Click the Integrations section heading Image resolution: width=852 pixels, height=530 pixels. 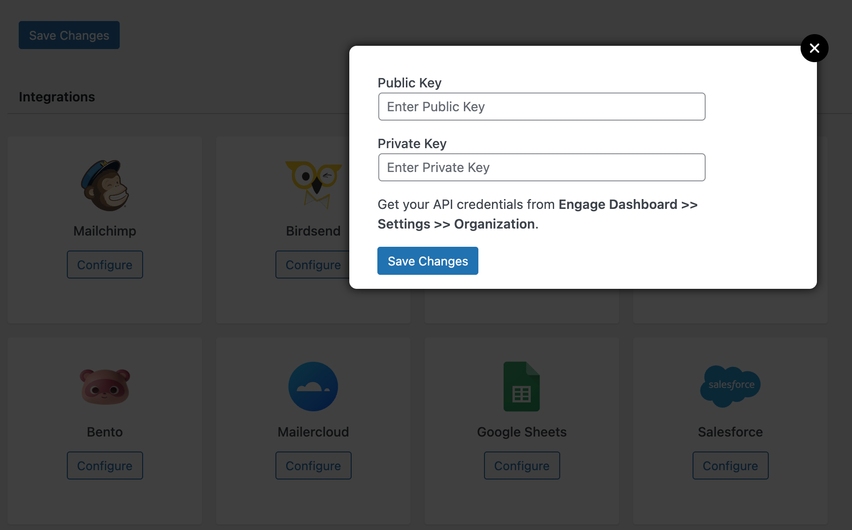(57, 97)
